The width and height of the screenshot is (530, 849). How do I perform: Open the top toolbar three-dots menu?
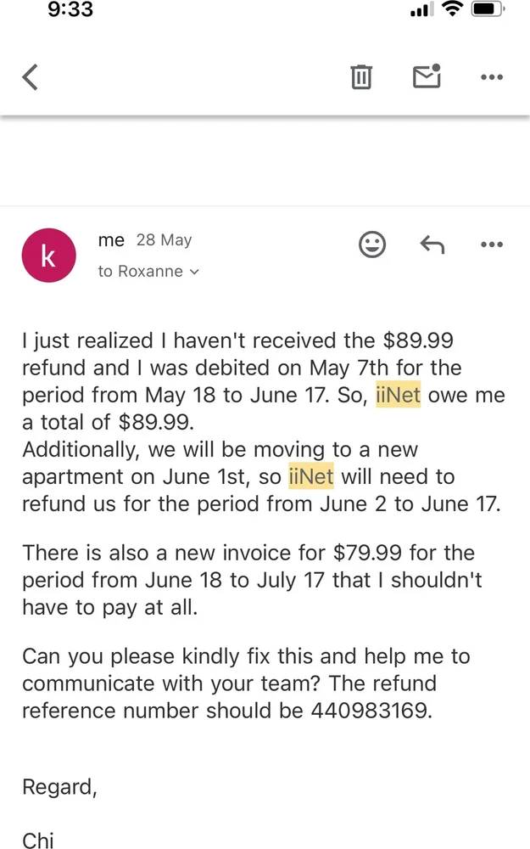492,77
